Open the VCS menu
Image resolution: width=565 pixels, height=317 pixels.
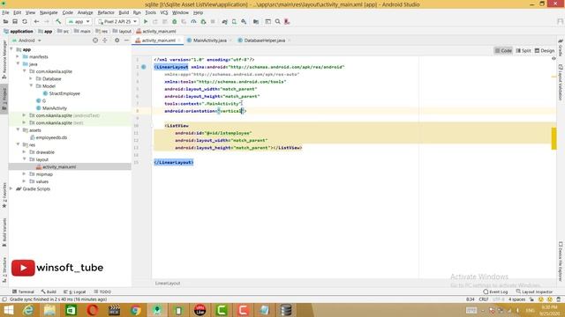(164, 12)
